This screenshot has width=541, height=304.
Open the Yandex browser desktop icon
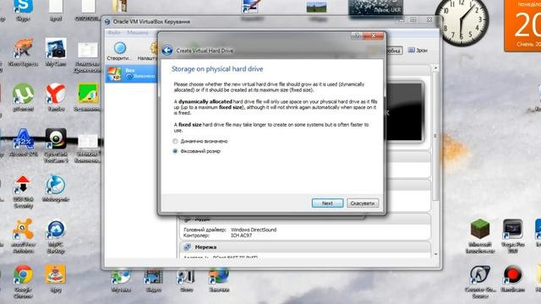coord(56,98)
